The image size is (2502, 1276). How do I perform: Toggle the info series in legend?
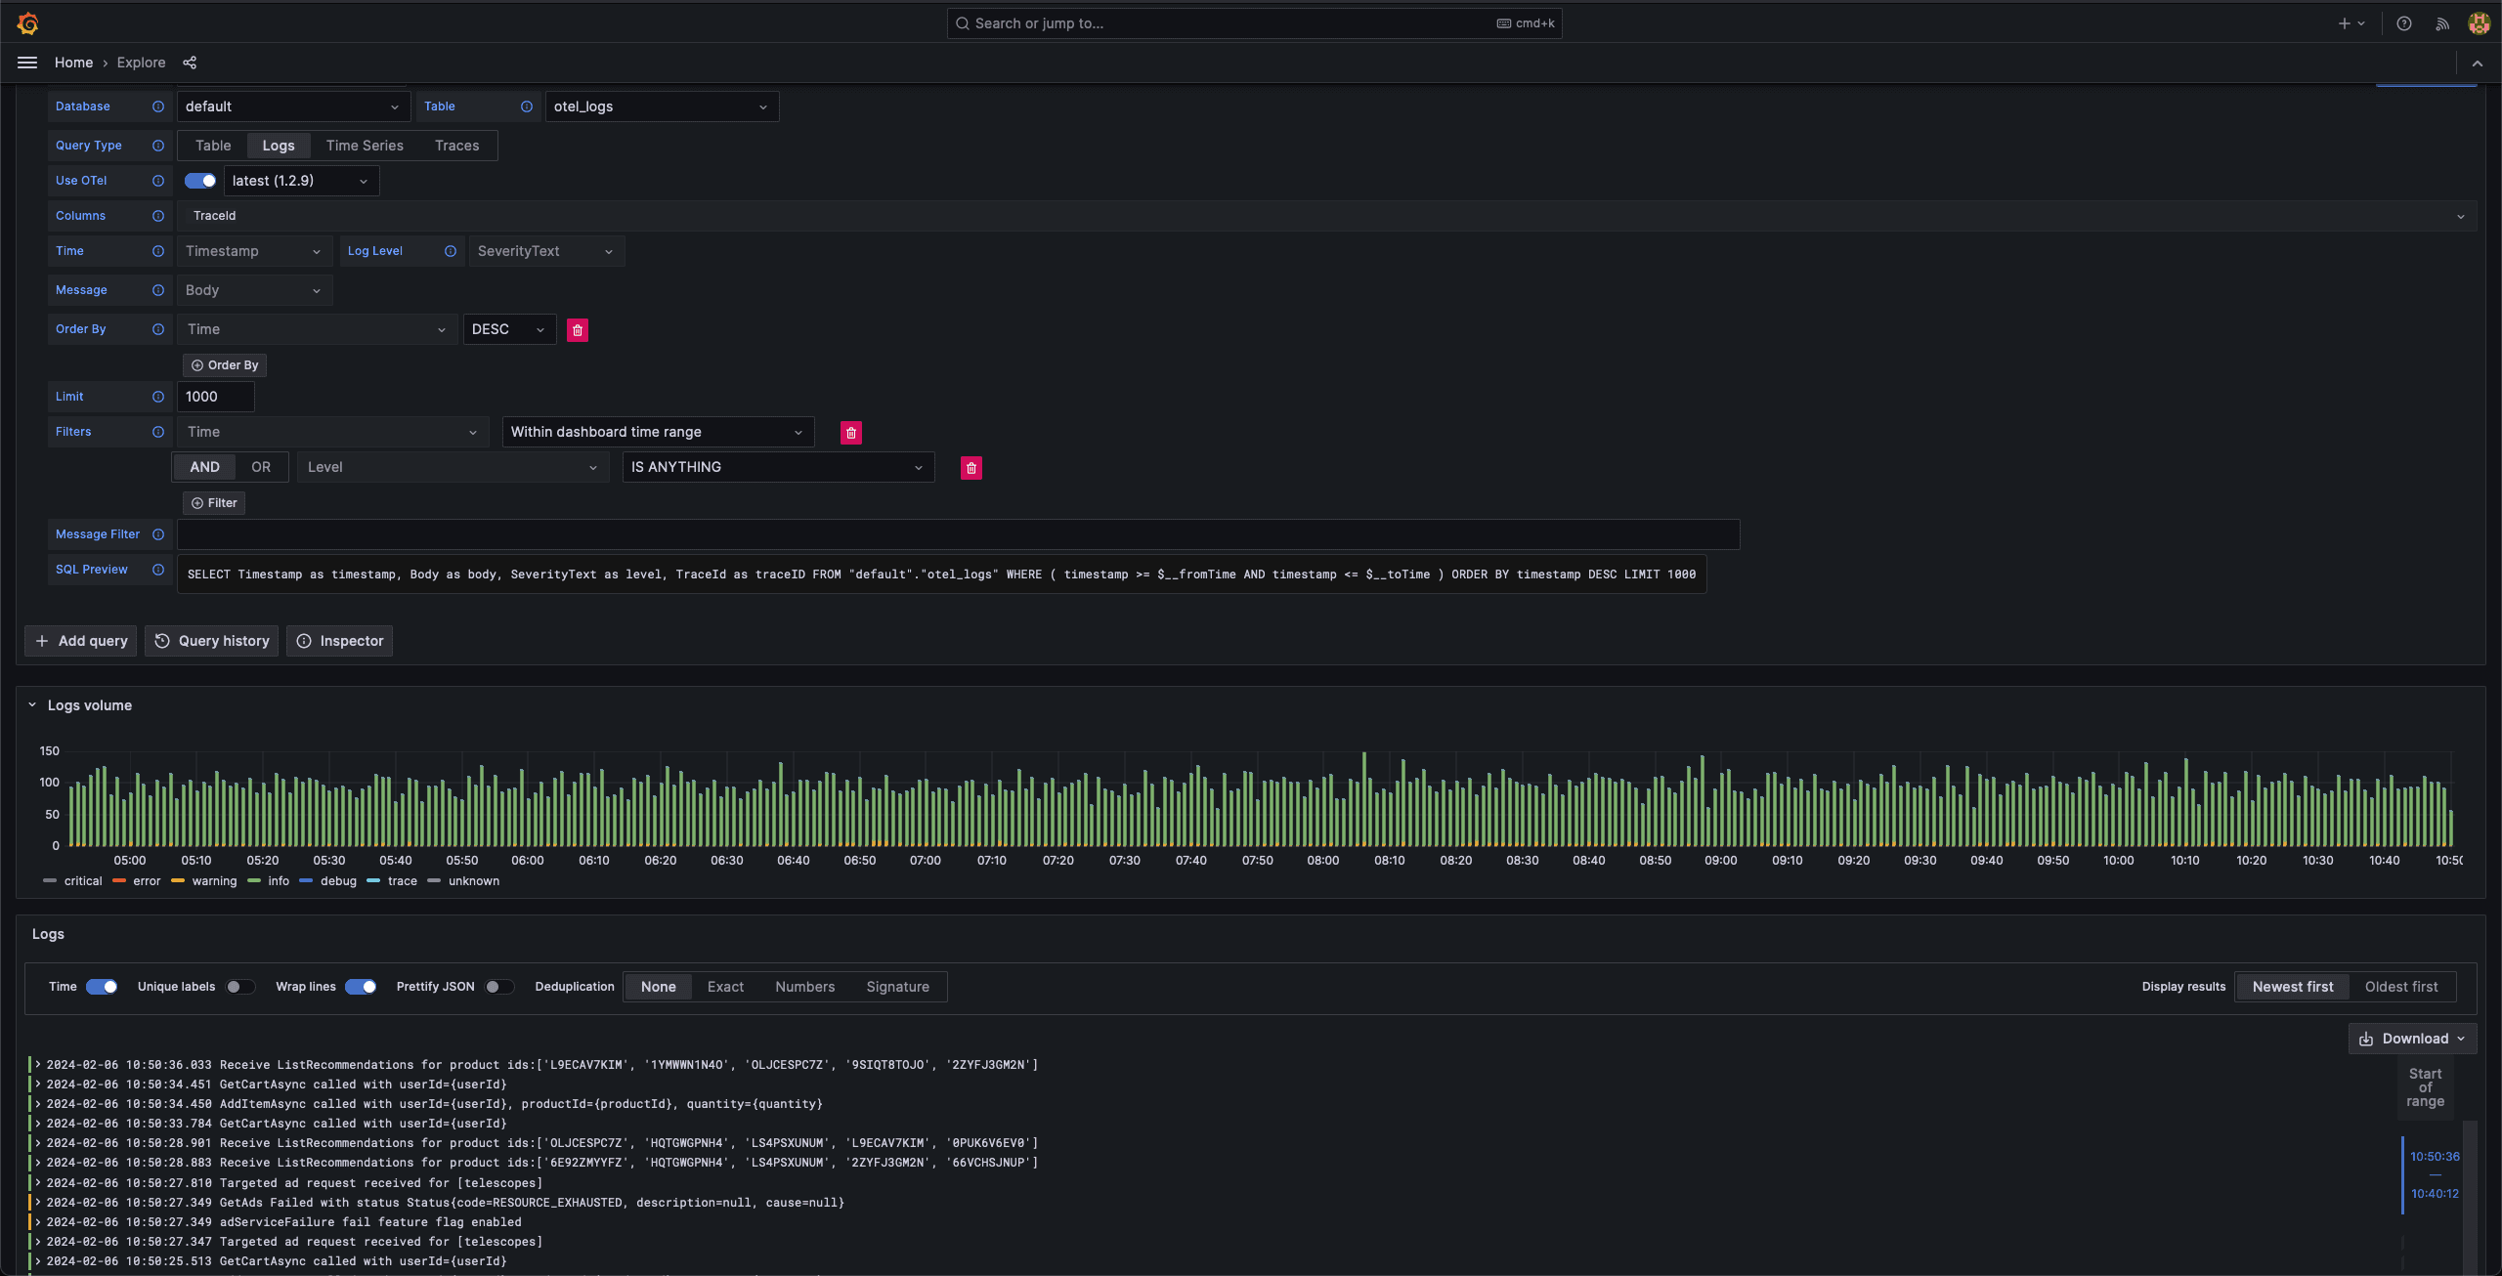[x=278, y=881]
